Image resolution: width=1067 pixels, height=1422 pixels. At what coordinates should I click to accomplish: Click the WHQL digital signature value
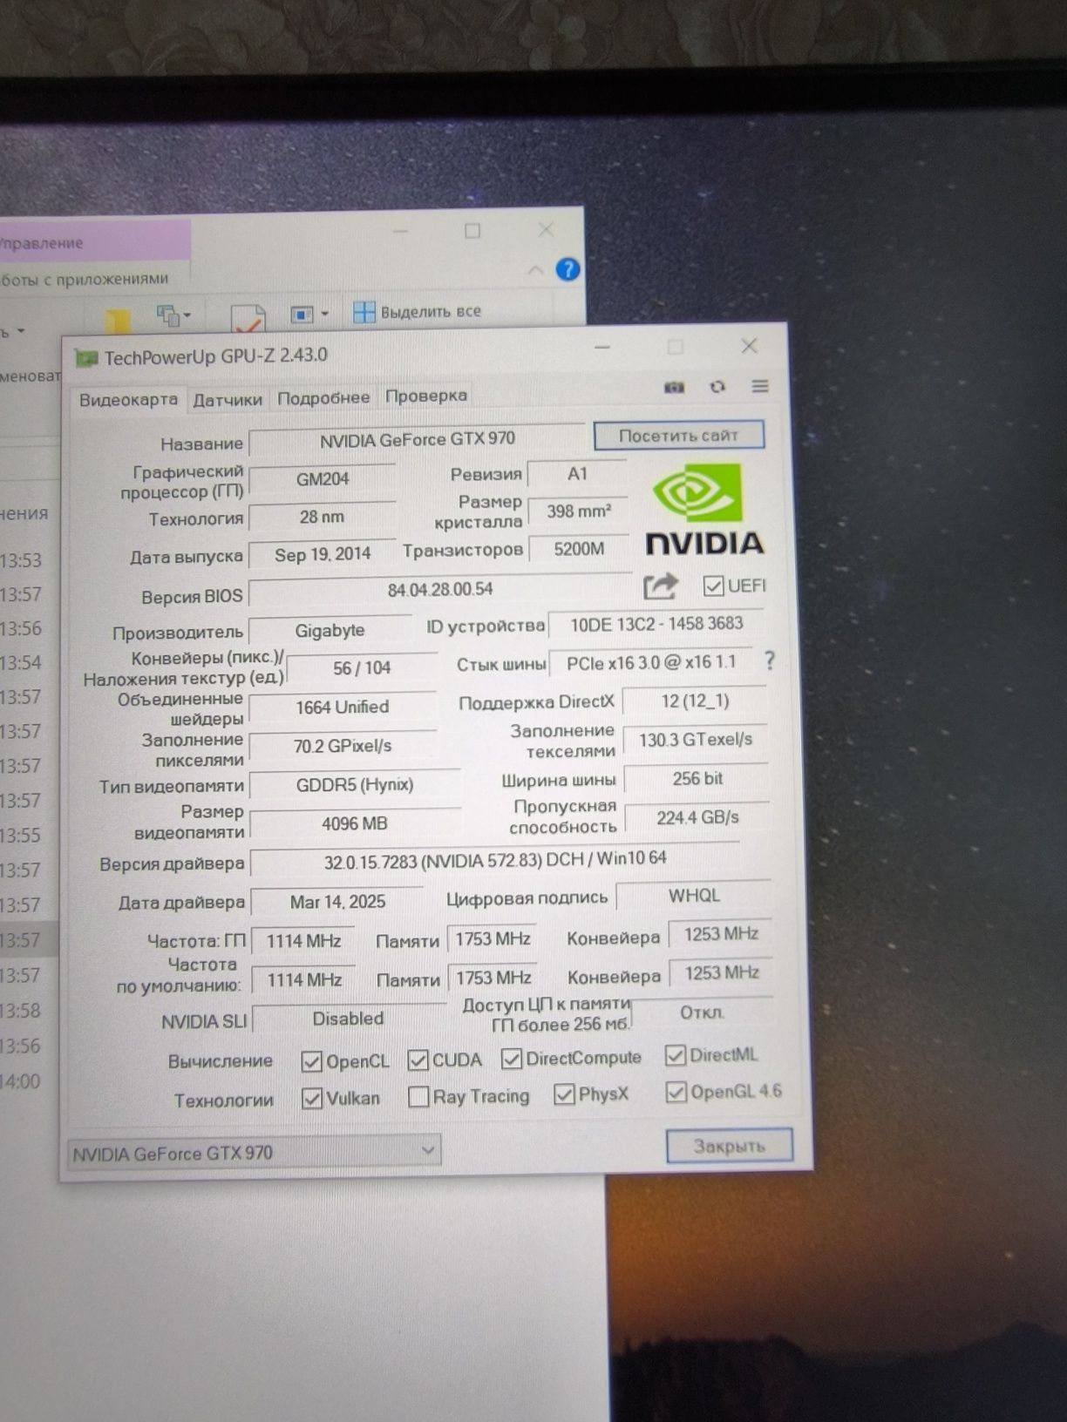tap(694, 896)
